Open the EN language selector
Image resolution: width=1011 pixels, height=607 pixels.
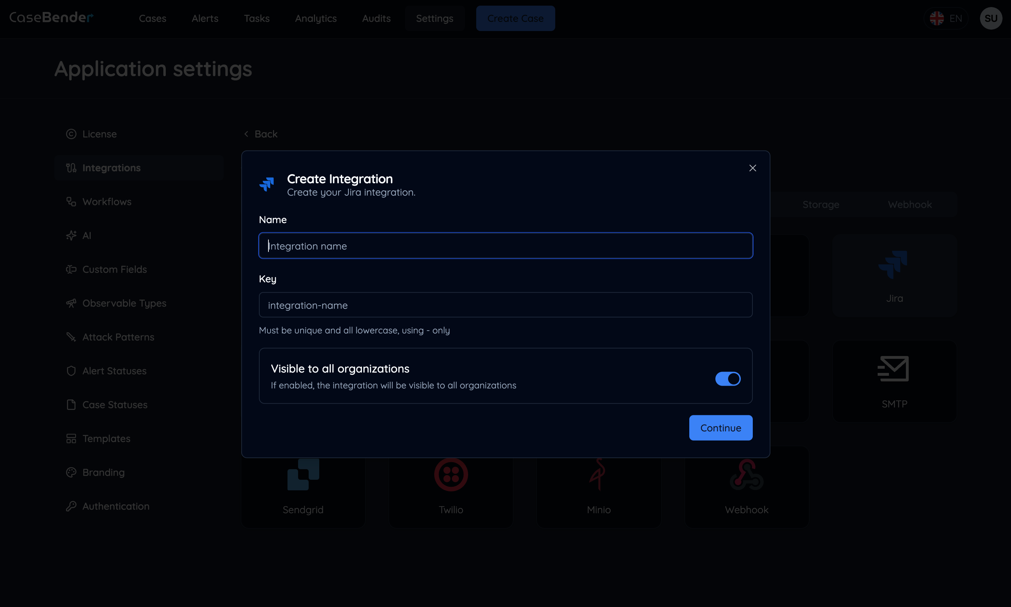[947, 18]
